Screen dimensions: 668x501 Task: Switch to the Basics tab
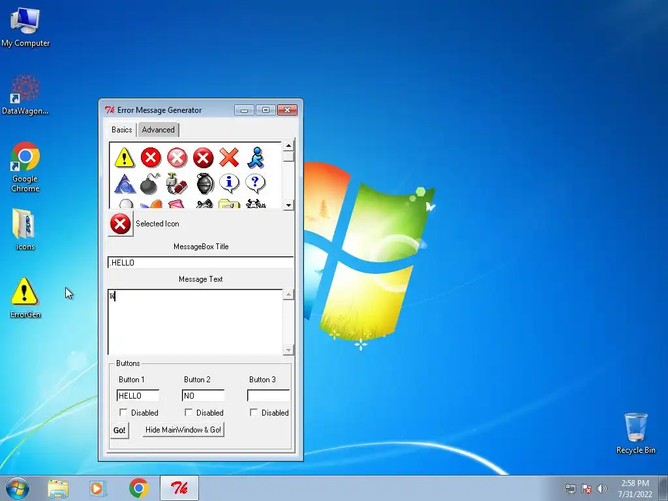(122, 130)
